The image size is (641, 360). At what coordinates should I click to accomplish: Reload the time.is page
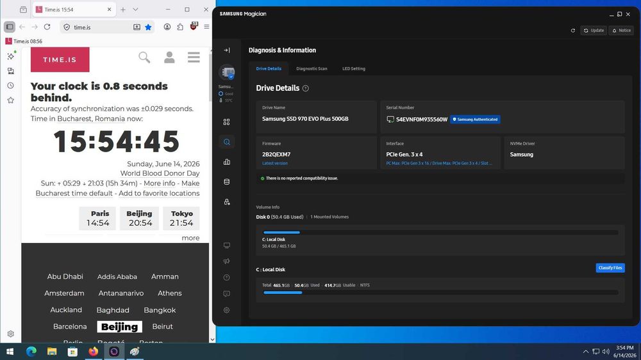point(47,27)
